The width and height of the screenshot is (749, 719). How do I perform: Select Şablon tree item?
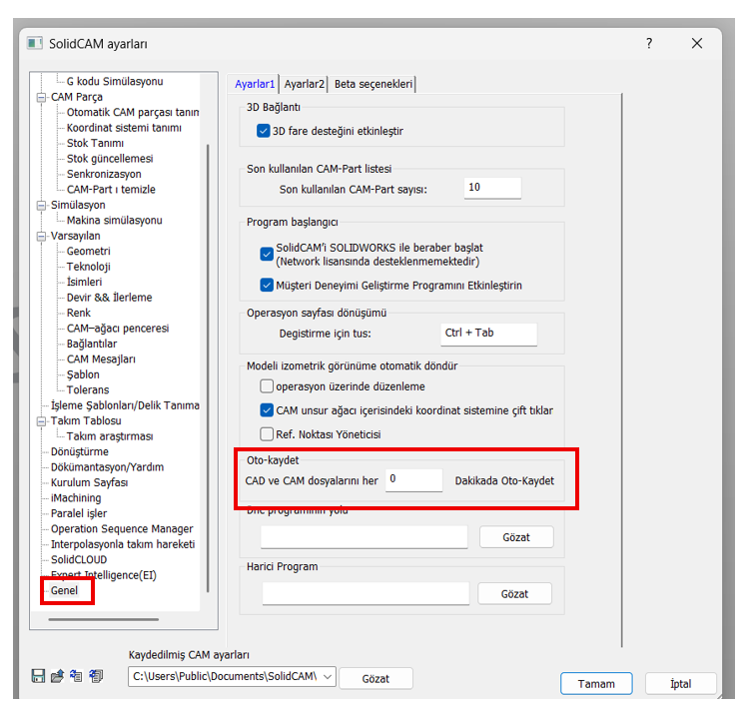point(83,374)
